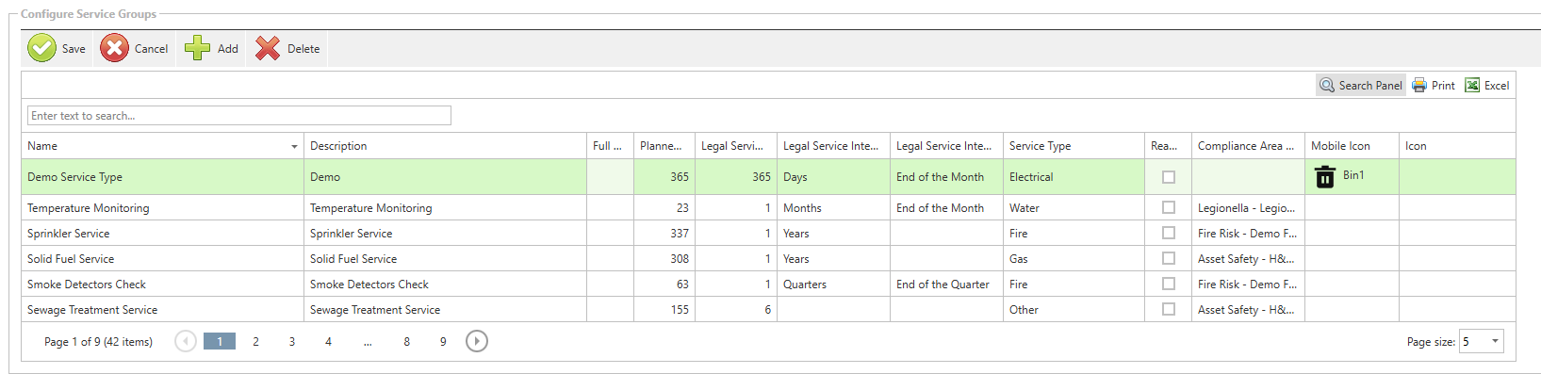Tick the checkbox in Demo Service Type row

pyautogui.click(x=1169, y=176)
